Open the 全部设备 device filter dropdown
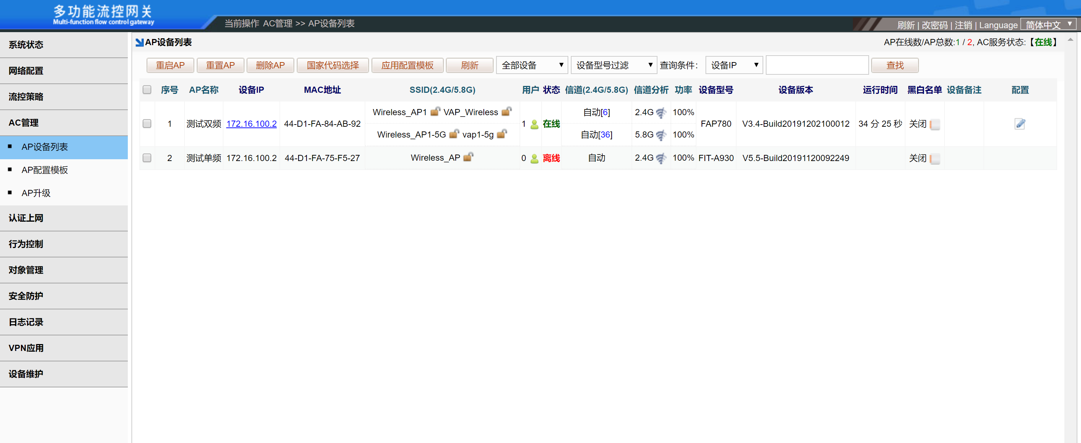 pos(532,65)
